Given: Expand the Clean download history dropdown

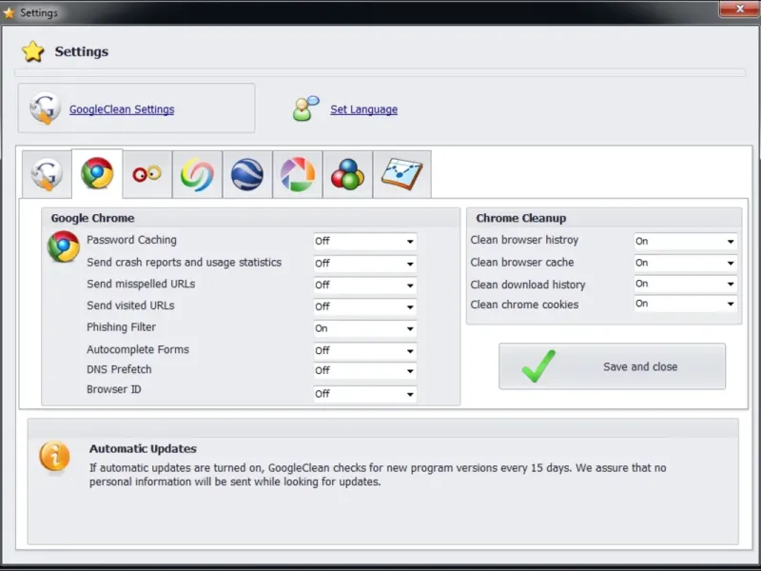Looking at the screenshot, I should [685, 284].
